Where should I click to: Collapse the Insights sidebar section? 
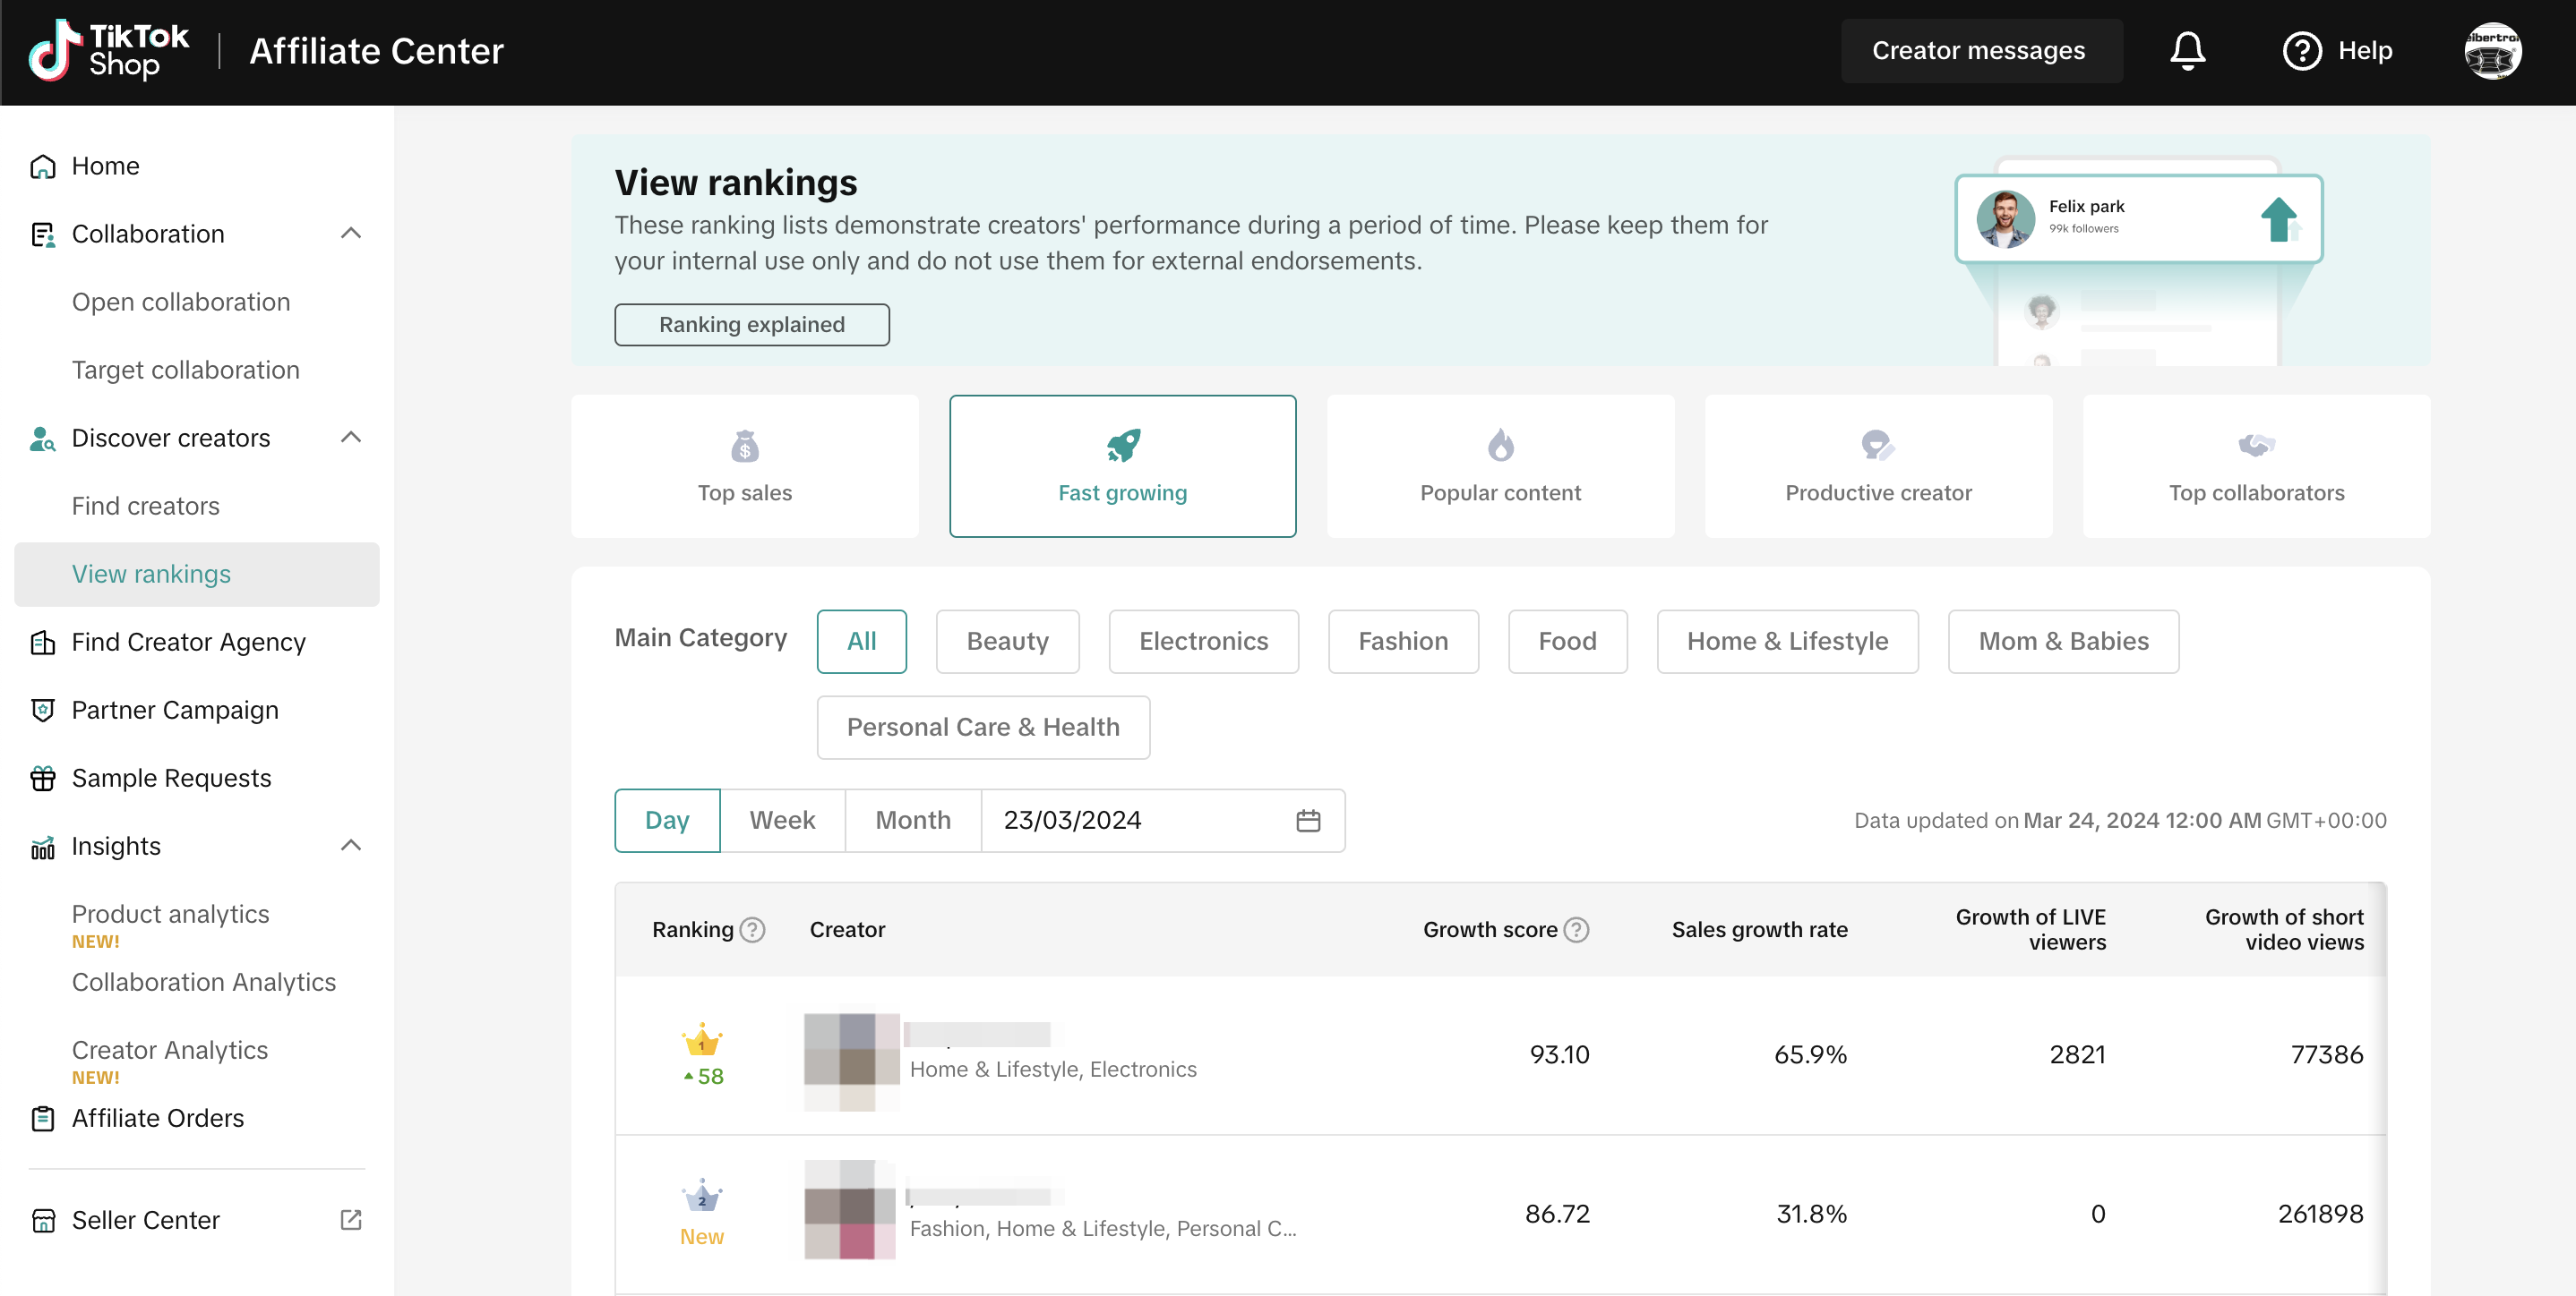pyautogui.click(x=350, y=845)
